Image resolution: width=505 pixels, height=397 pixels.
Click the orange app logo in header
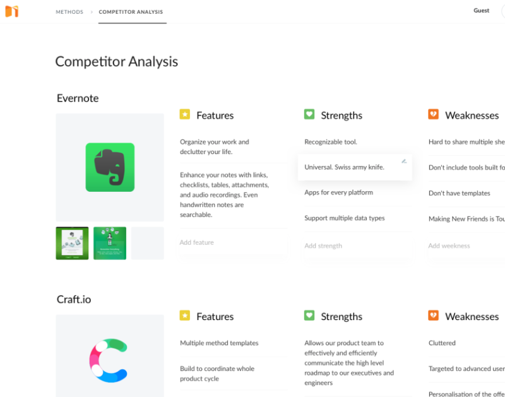(11, 11)
